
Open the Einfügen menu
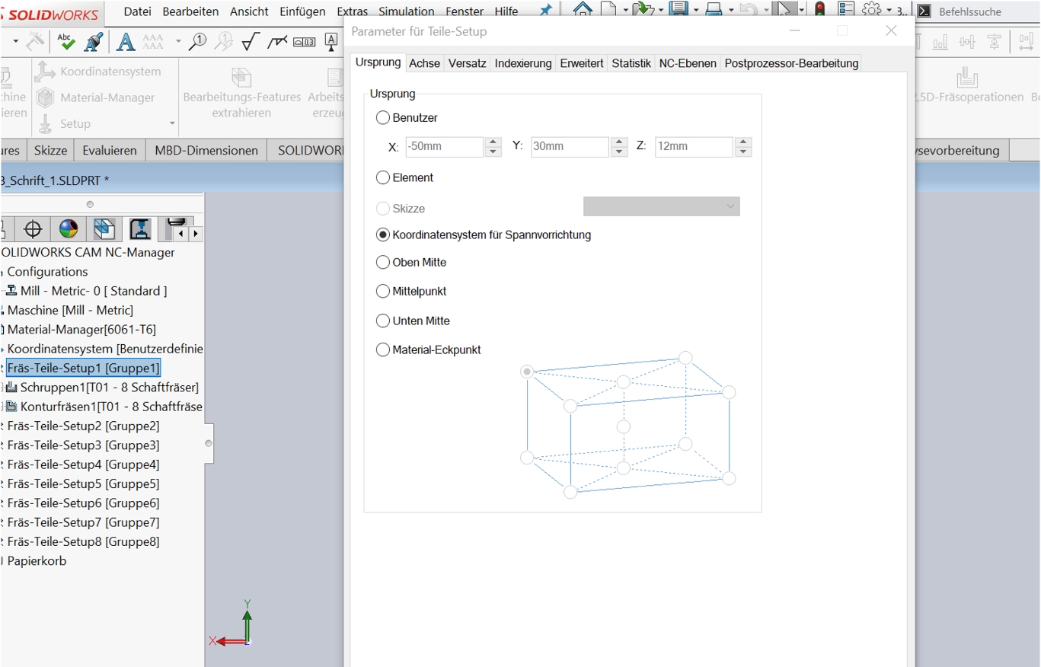pos(302,11)
